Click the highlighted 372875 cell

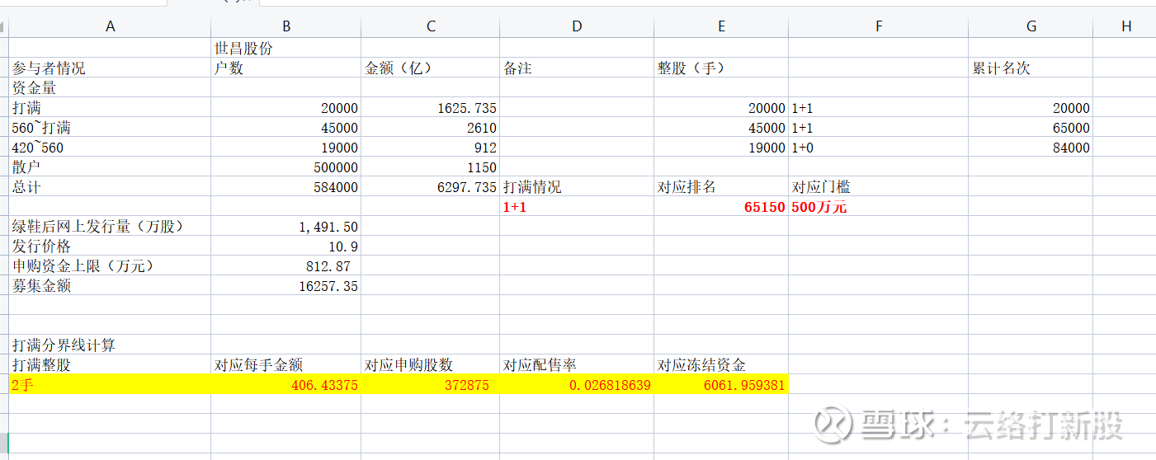[x=431, y=384]
